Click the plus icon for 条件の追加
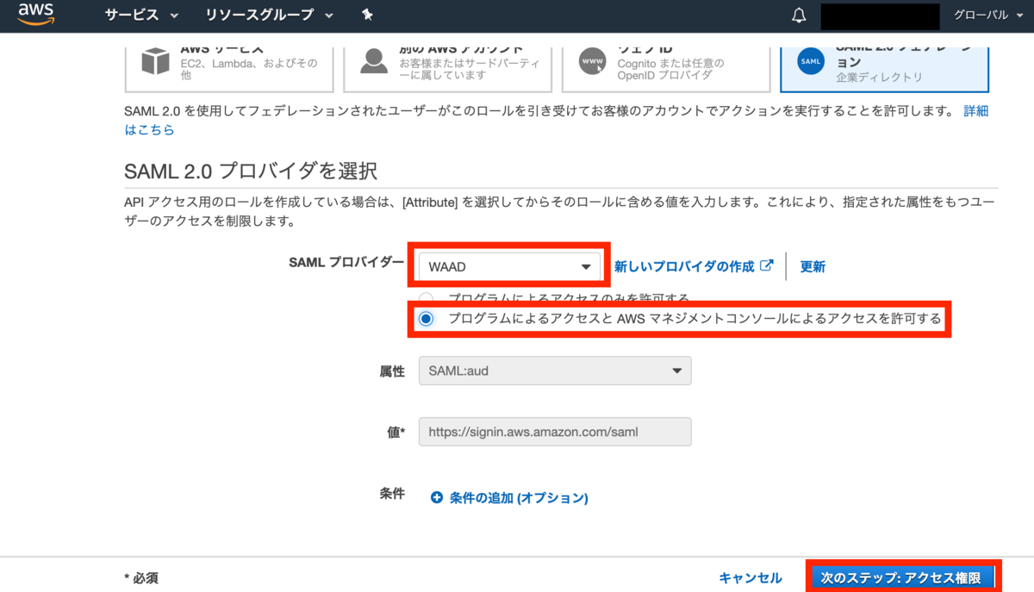This screenshot has width=1034, height=592. [x=436, y=497]
